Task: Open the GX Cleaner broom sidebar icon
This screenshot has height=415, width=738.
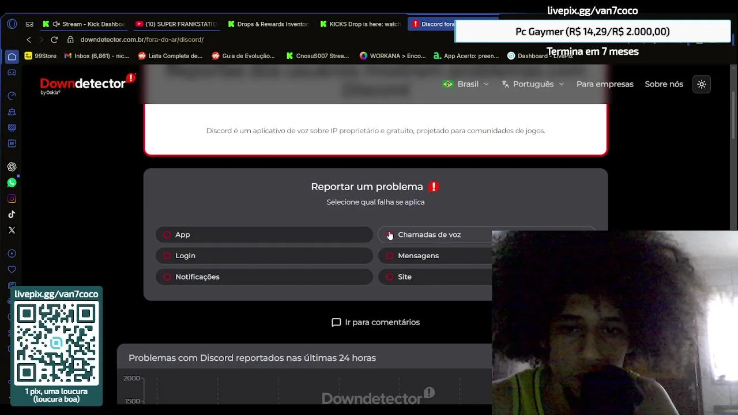Action: tap(12, 112)
